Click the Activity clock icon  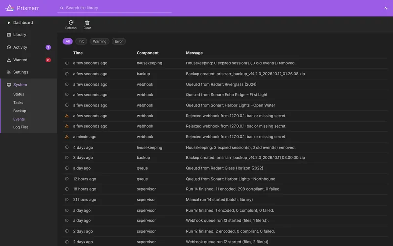[9, 47]
